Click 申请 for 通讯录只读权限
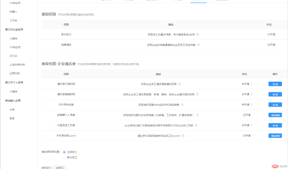This screenshot has width=288, height=169. 275,84
